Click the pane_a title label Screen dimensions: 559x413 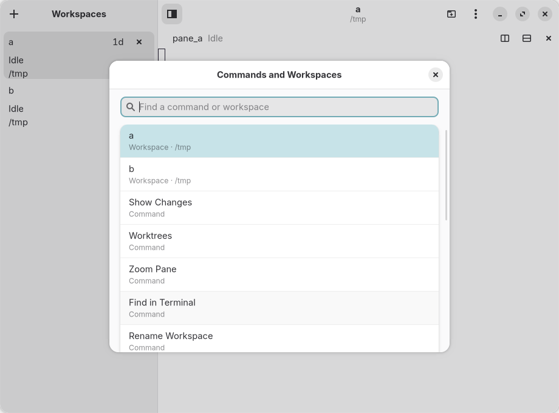[x=187, y=38]
